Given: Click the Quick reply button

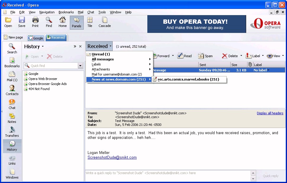Looking at the screenshot, I should click(270, 176).
